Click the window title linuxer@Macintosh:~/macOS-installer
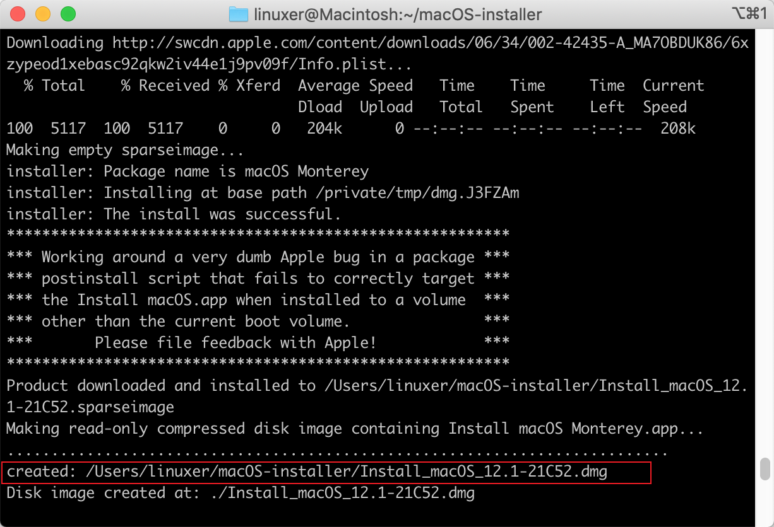The width and height of the screenshot is (774, 527). (397, 14)
